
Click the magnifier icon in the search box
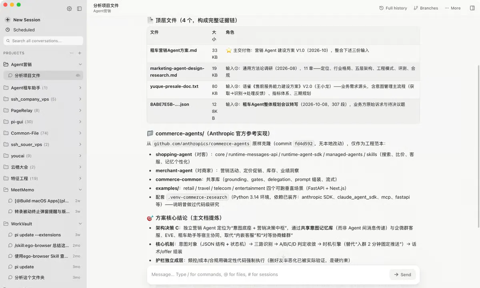(8, 41)
